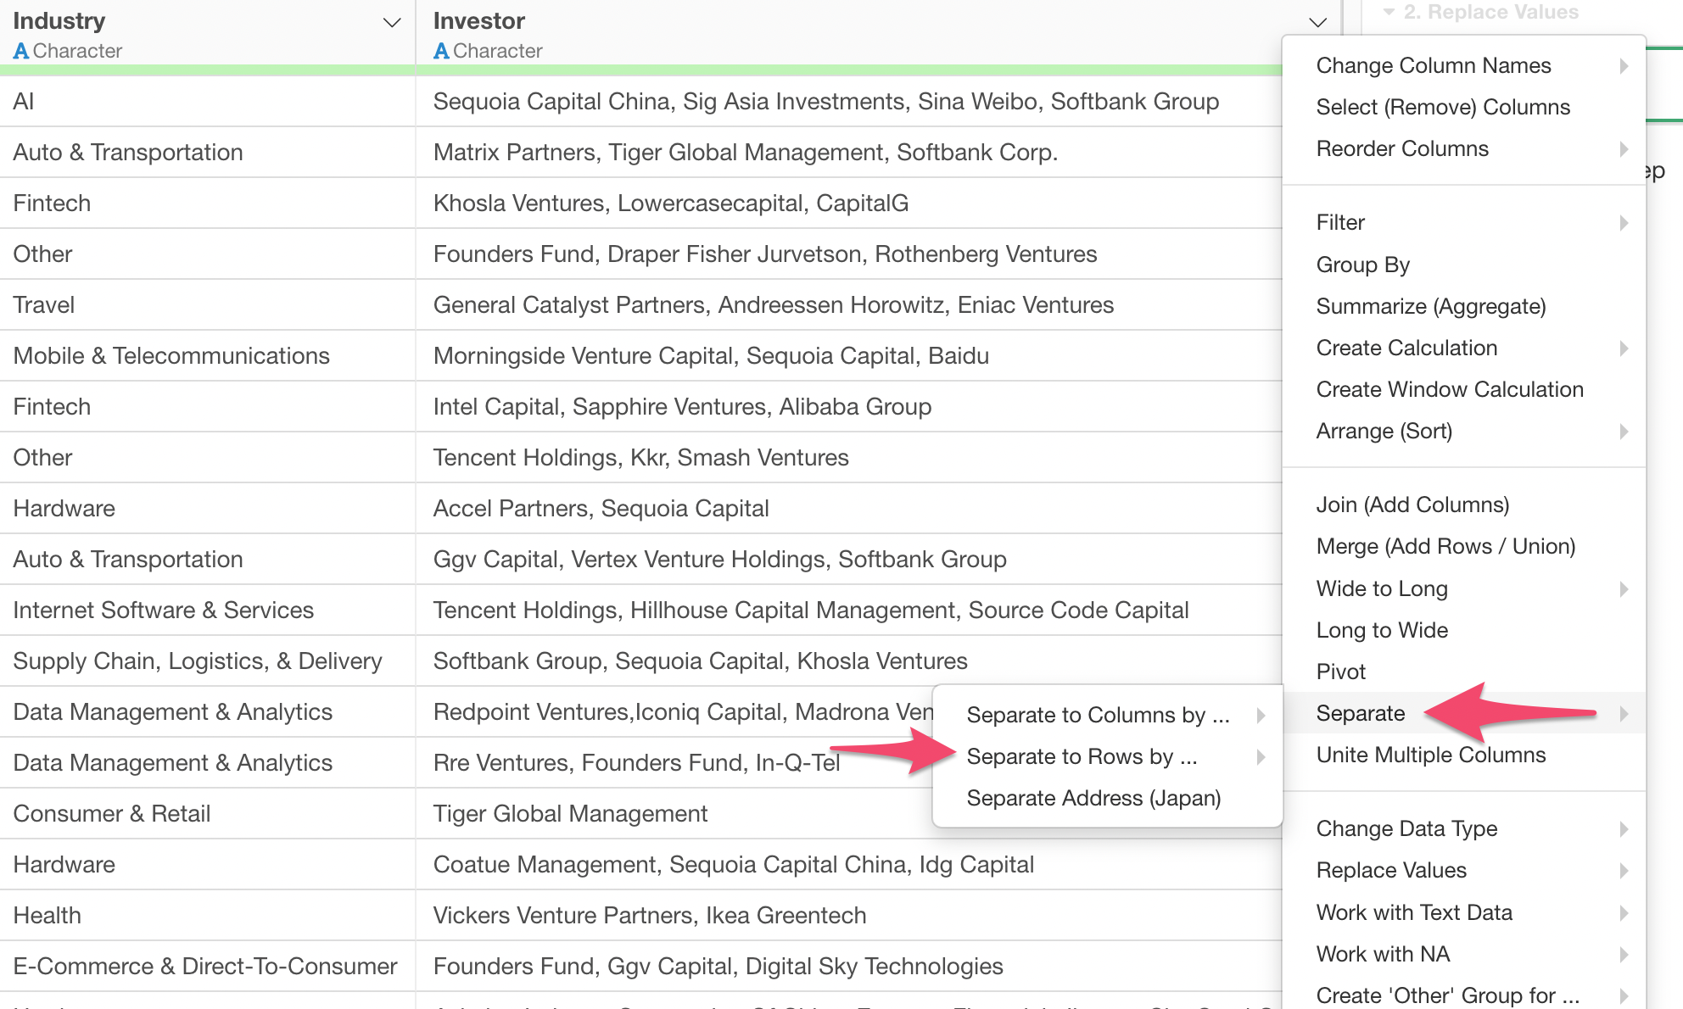Select 'Separate to Rows by ...' option
Image resolution: width=1683 pixels, height=1009 pixels.
1082,756
